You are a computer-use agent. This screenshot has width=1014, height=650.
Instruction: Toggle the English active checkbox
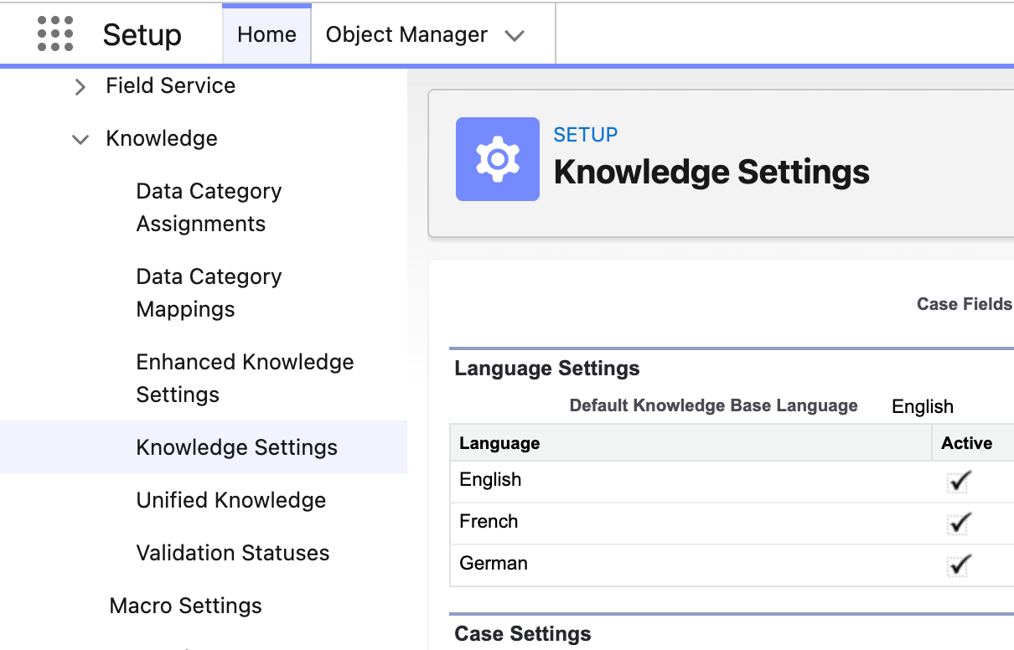tap(959, 481)
